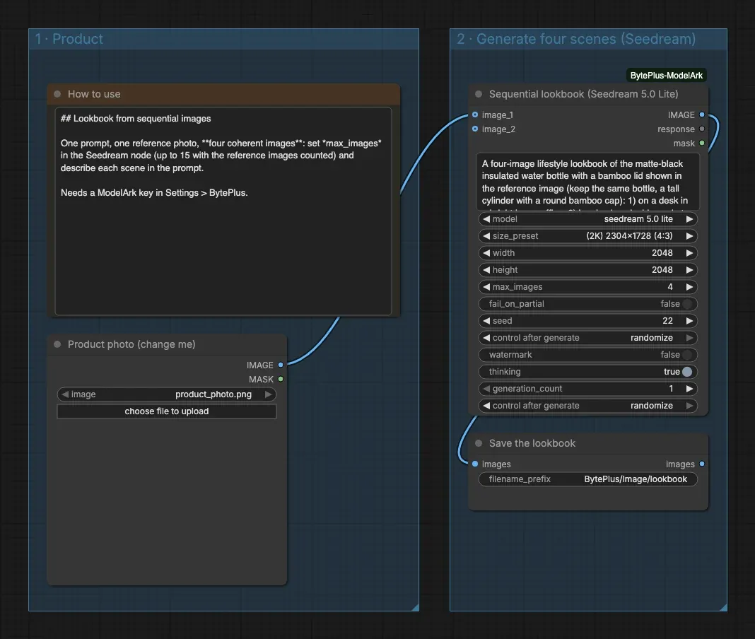
Task: Decrease generation_count value
Action: 486,389
